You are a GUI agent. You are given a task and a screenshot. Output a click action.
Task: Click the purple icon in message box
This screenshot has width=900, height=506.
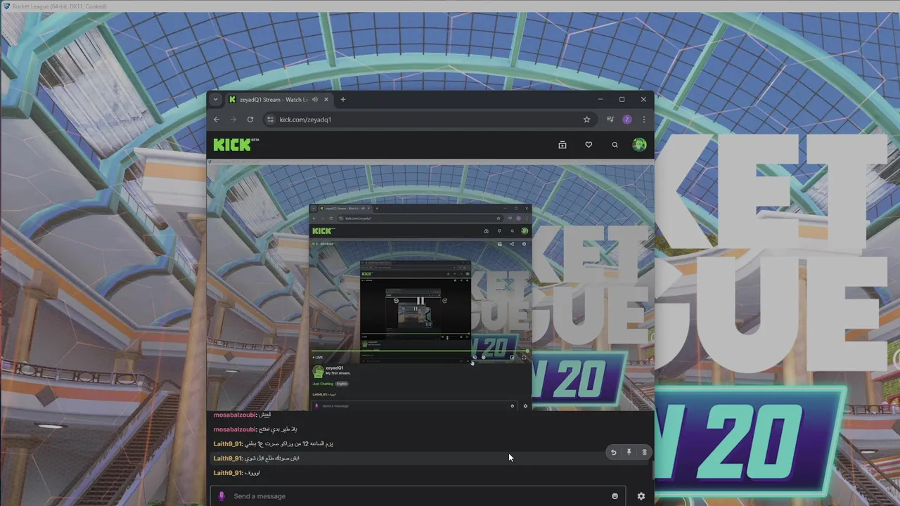click(221, 496)
